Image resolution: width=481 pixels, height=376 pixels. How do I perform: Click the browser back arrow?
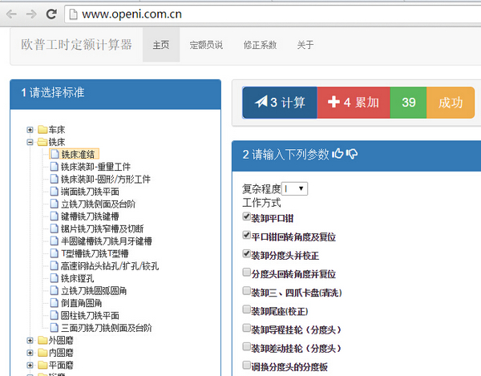(x=11, y=14)
